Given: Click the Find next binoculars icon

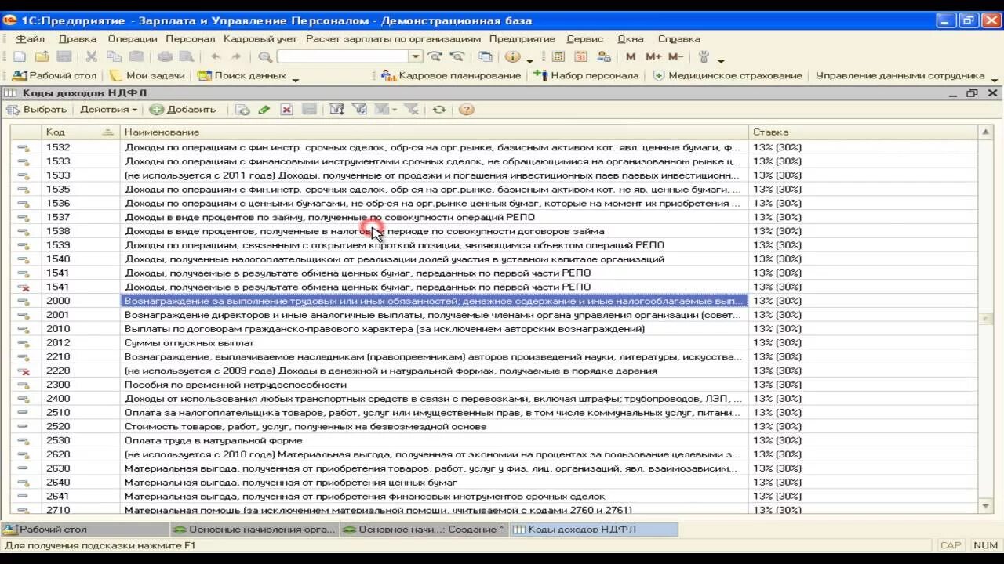Looking at the screenshot, I should (x=435, y=56).
